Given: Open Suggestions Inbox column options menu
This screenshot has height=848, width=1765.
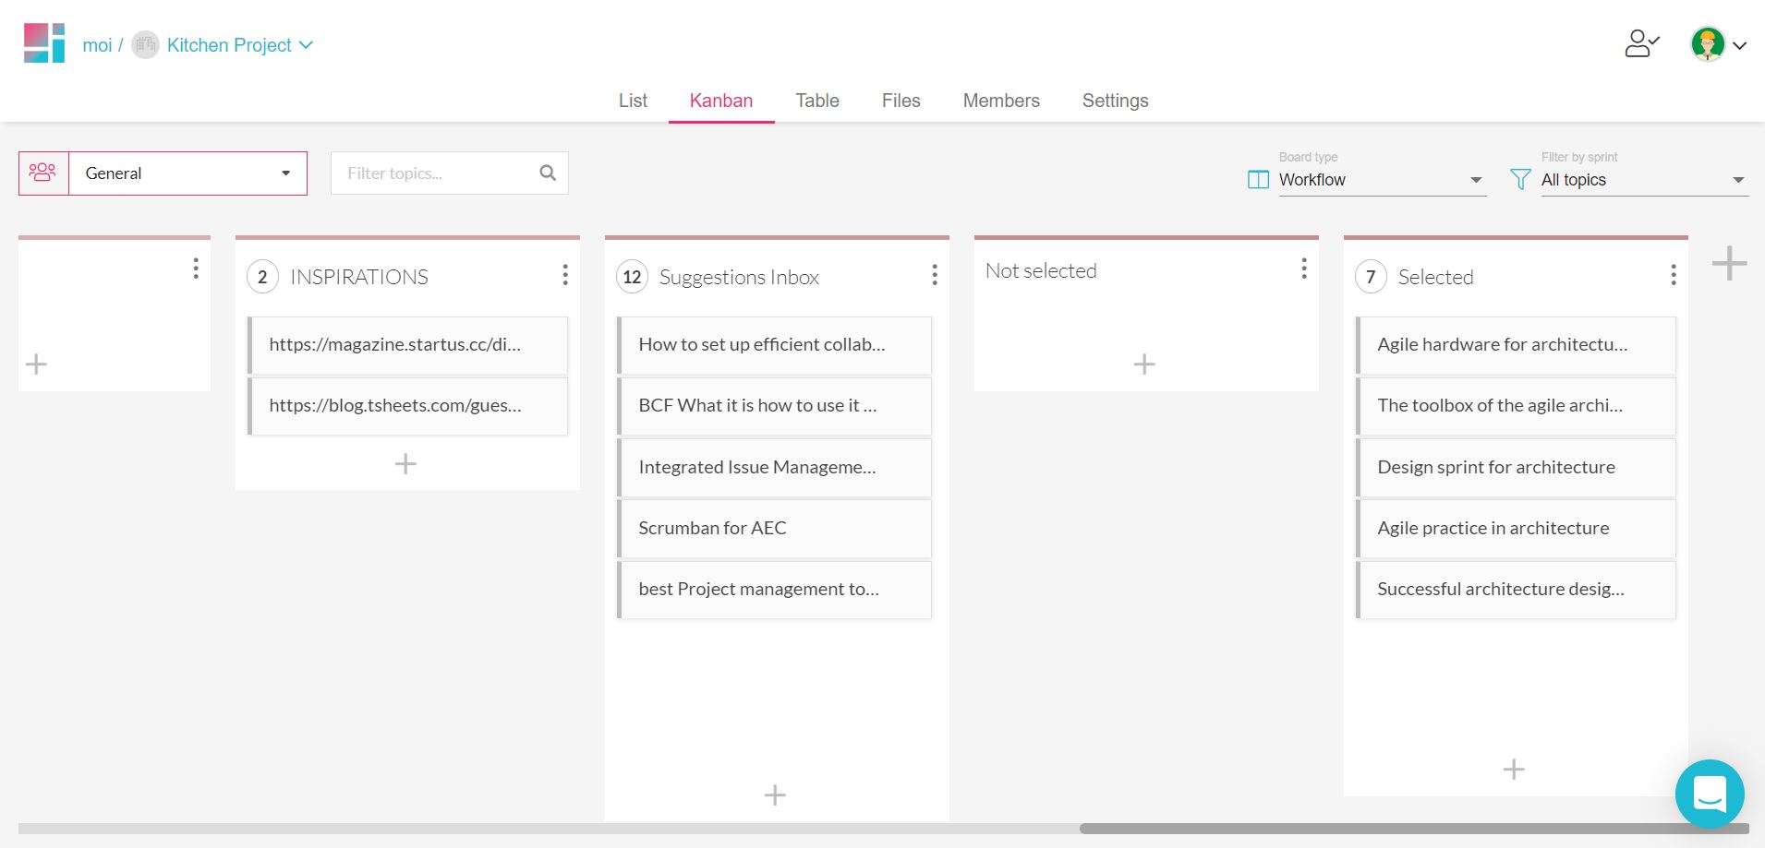Looking at the screenshot, I should [x=934, y=275].
